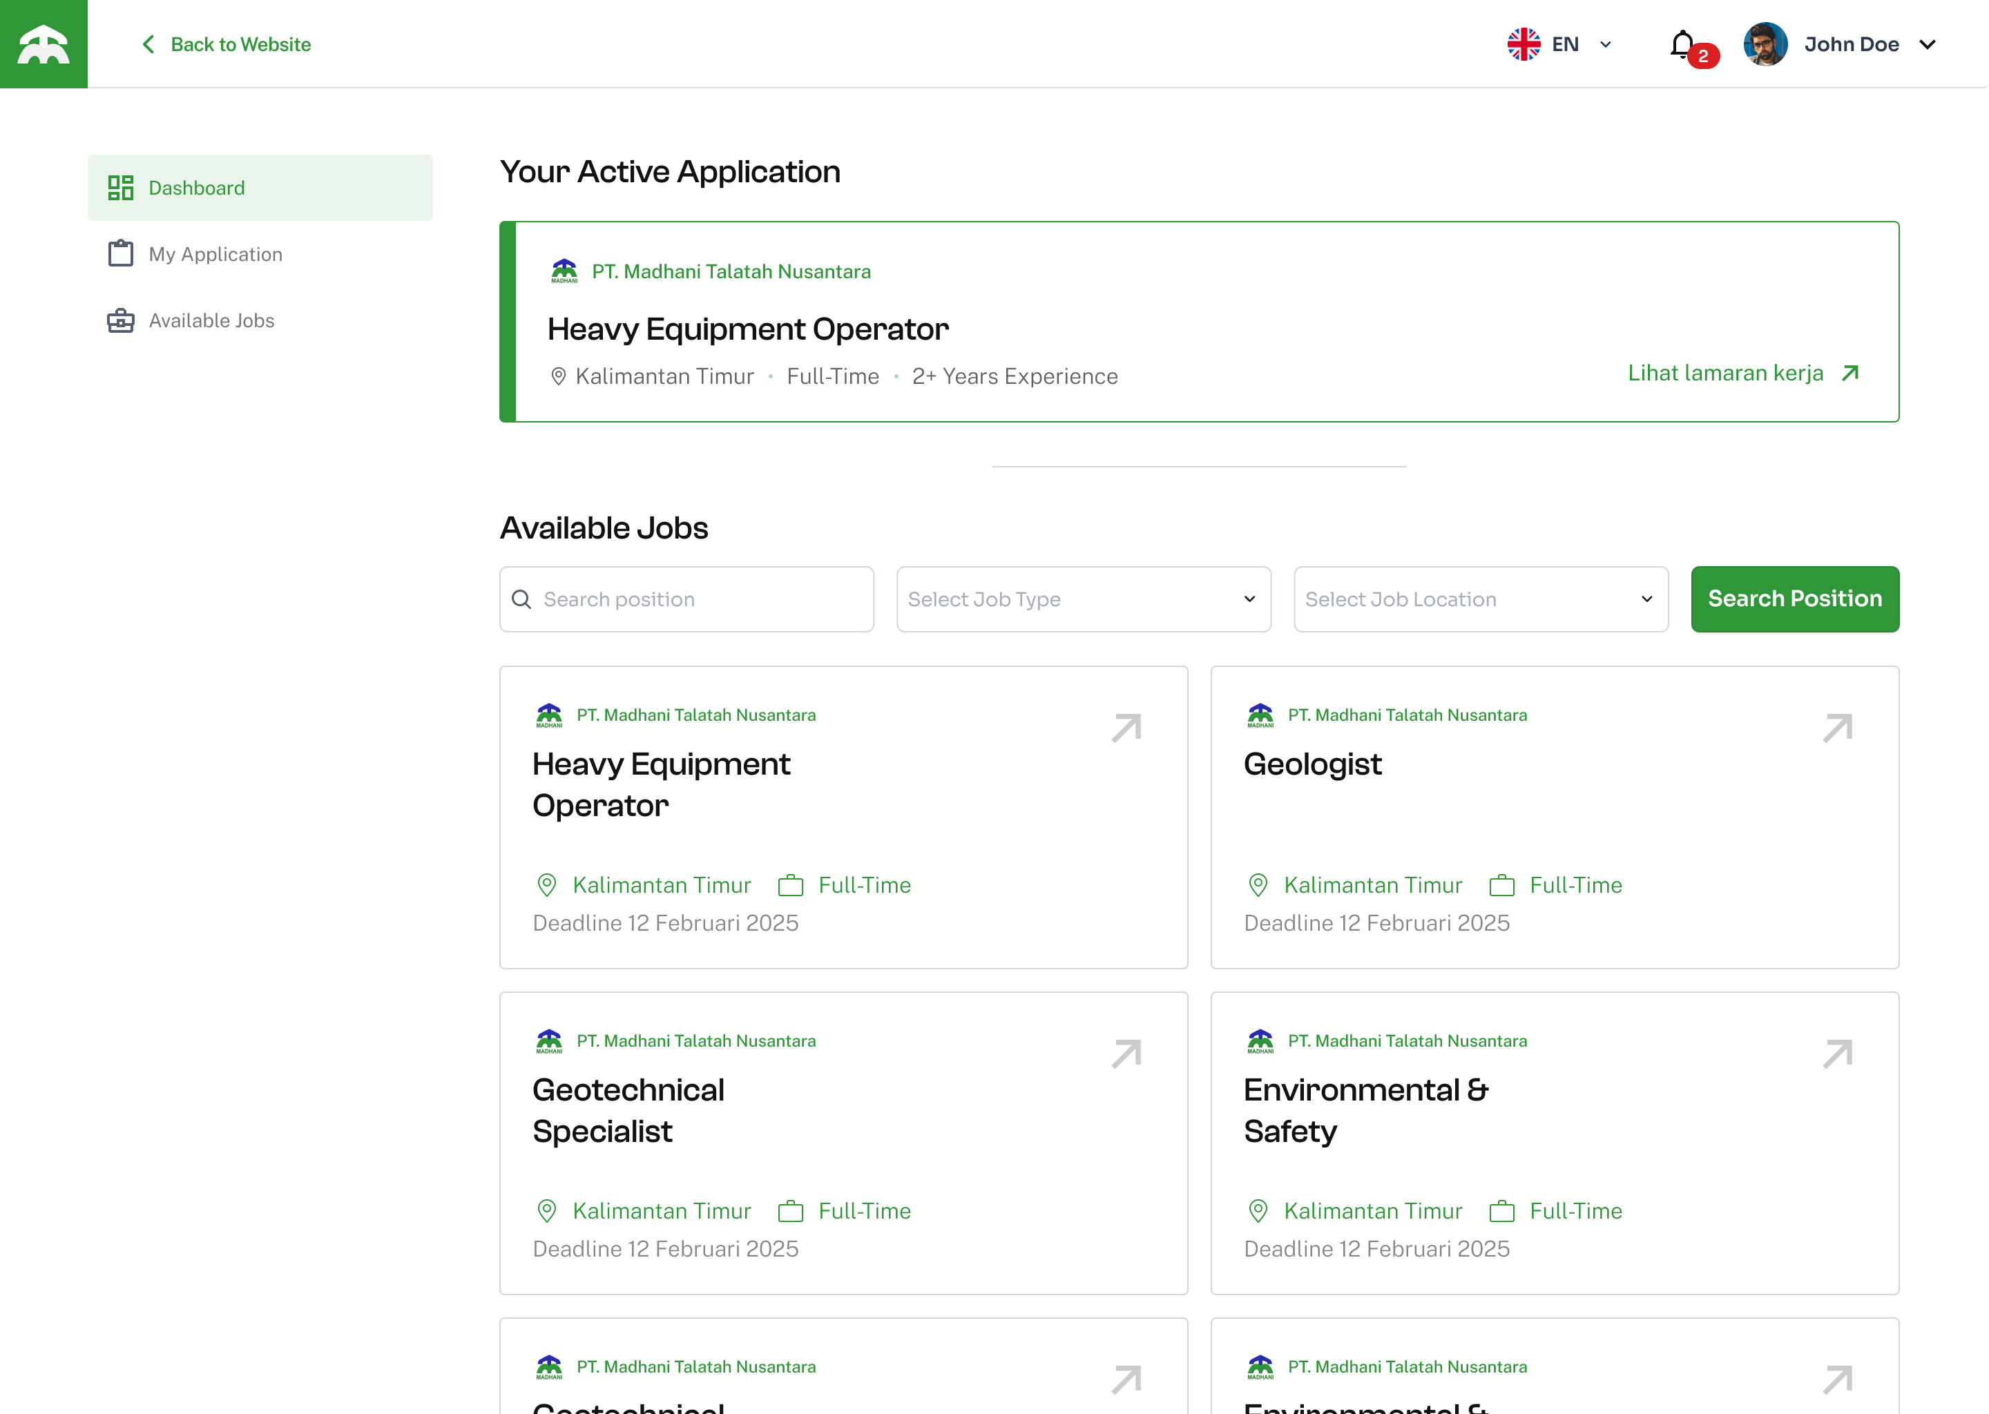Screen dimensions: 1989x1414
Task: Click the UK flag language icon
Action: tap(1524, 44)
